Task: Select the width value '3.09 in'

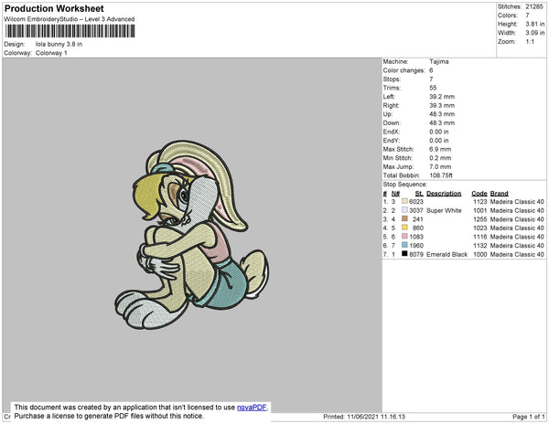Action: tap(535, 33)
